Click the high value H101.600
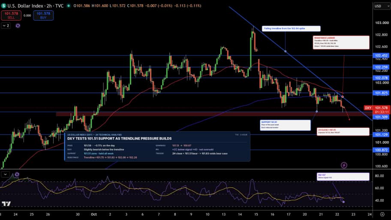This screenshot has height=220, width=391. tap(100, 6)
